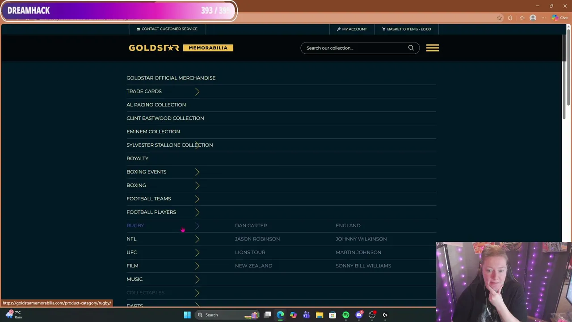This screenshot has height=322, width=572.
Task: Open the browser profile avatar
Action: click(533, 18)
